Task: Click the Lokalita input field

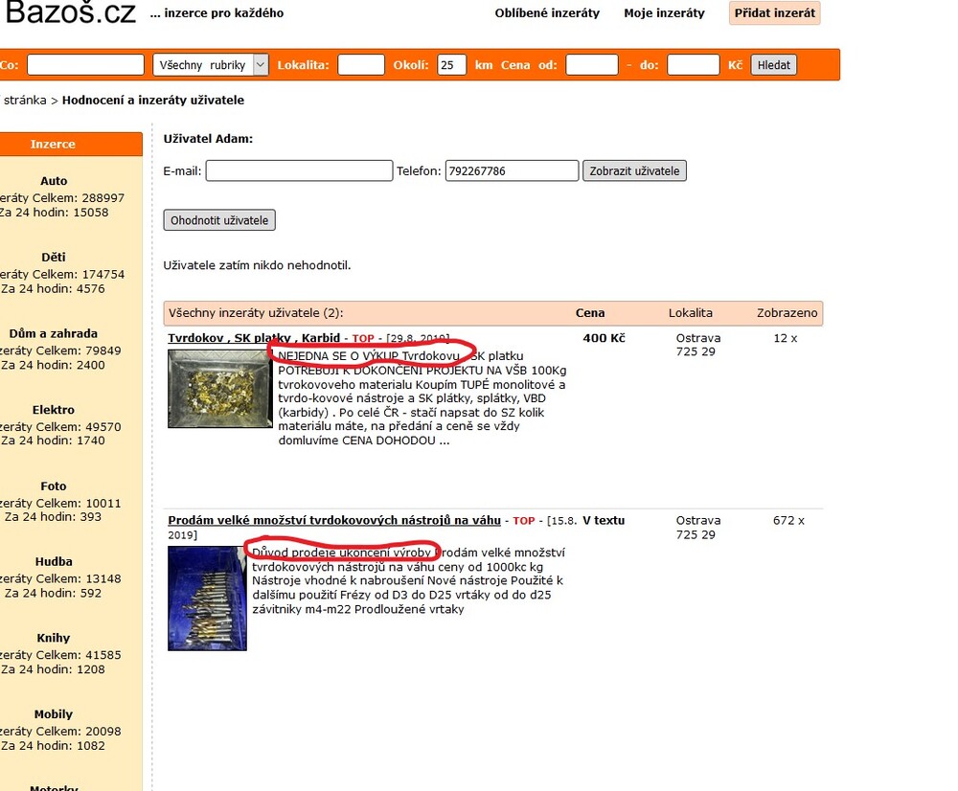Action: point(361,65)
